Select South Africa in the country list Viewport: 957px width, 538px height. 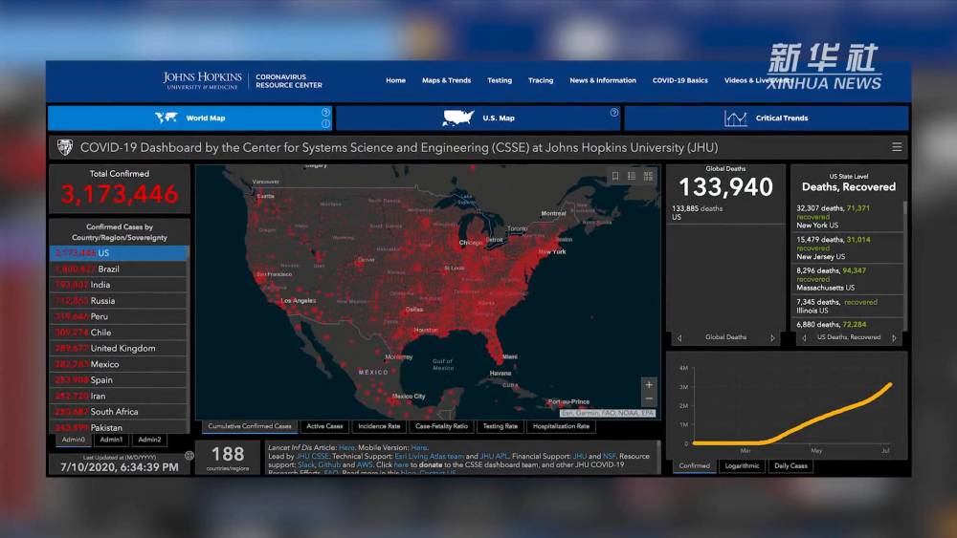119,411
